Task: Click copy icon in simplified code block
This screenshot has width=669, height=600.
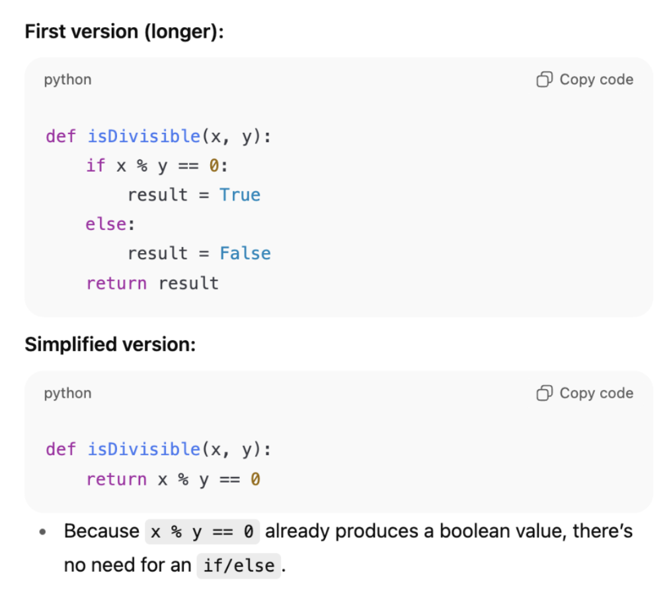Action: (544, 393)
